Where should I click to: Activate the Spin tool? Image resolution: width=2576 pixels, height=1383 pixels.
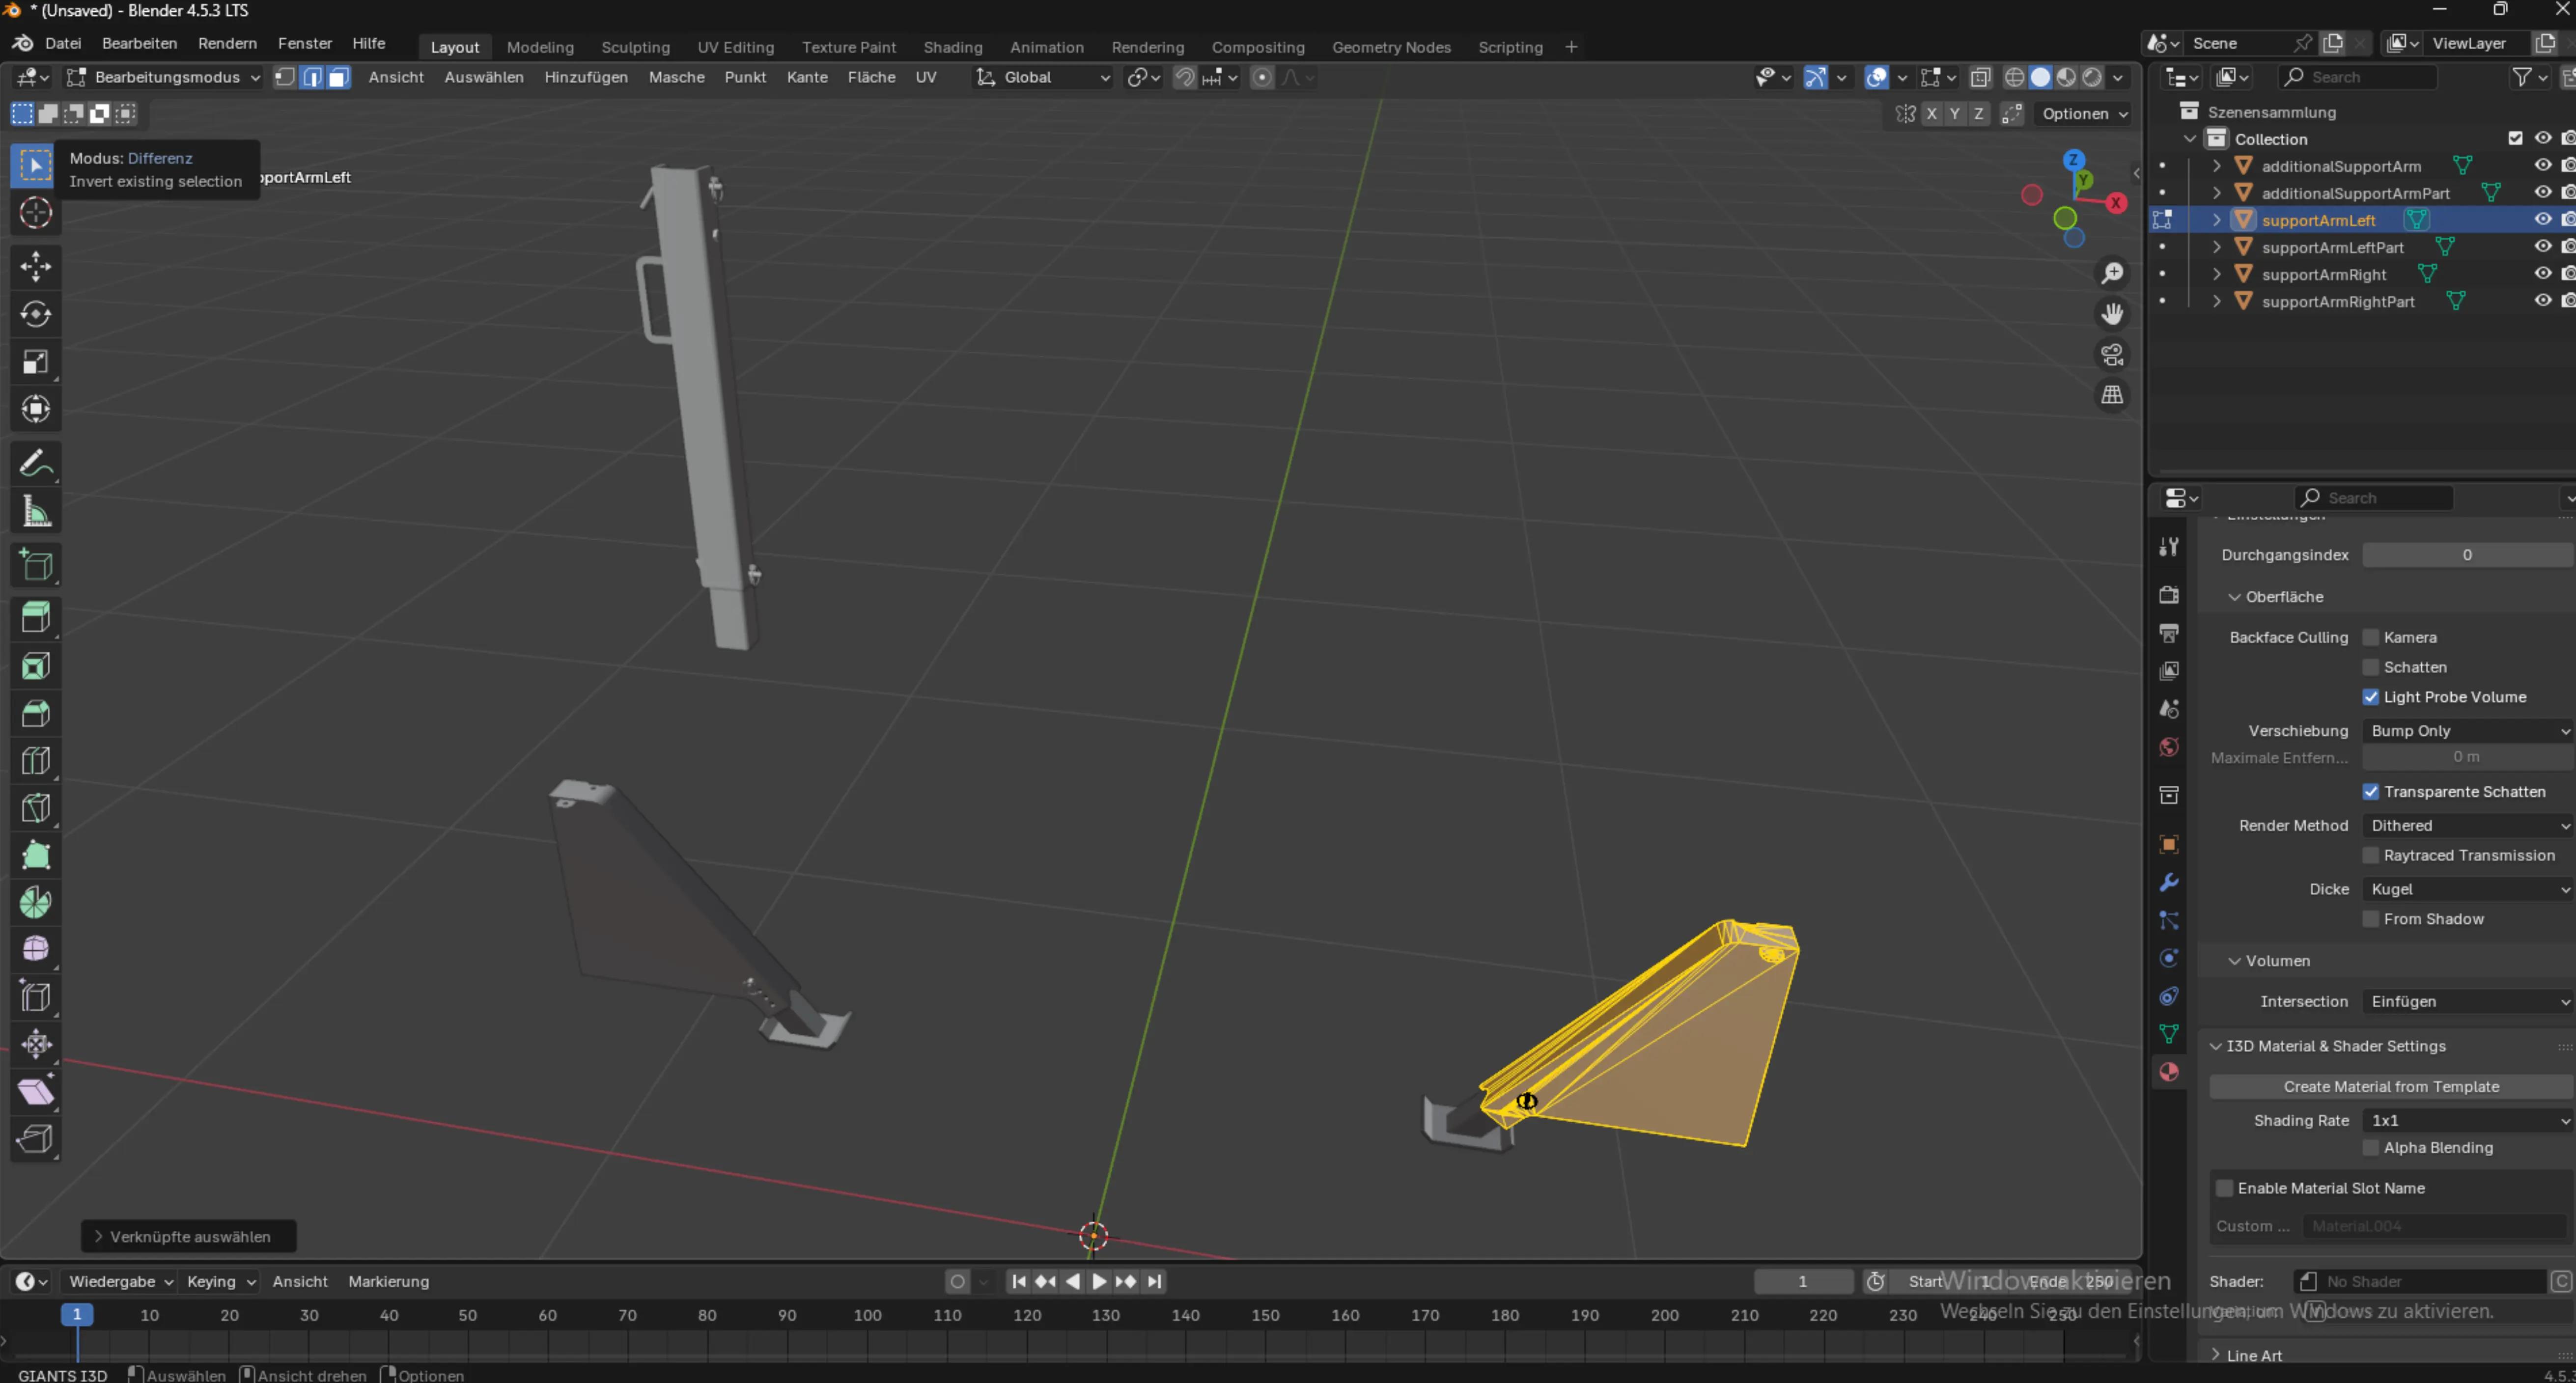[35, 903]
